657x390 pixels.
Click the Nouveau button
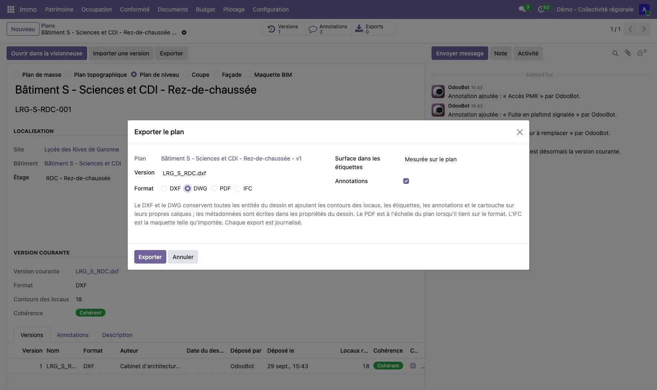point(23,29)
